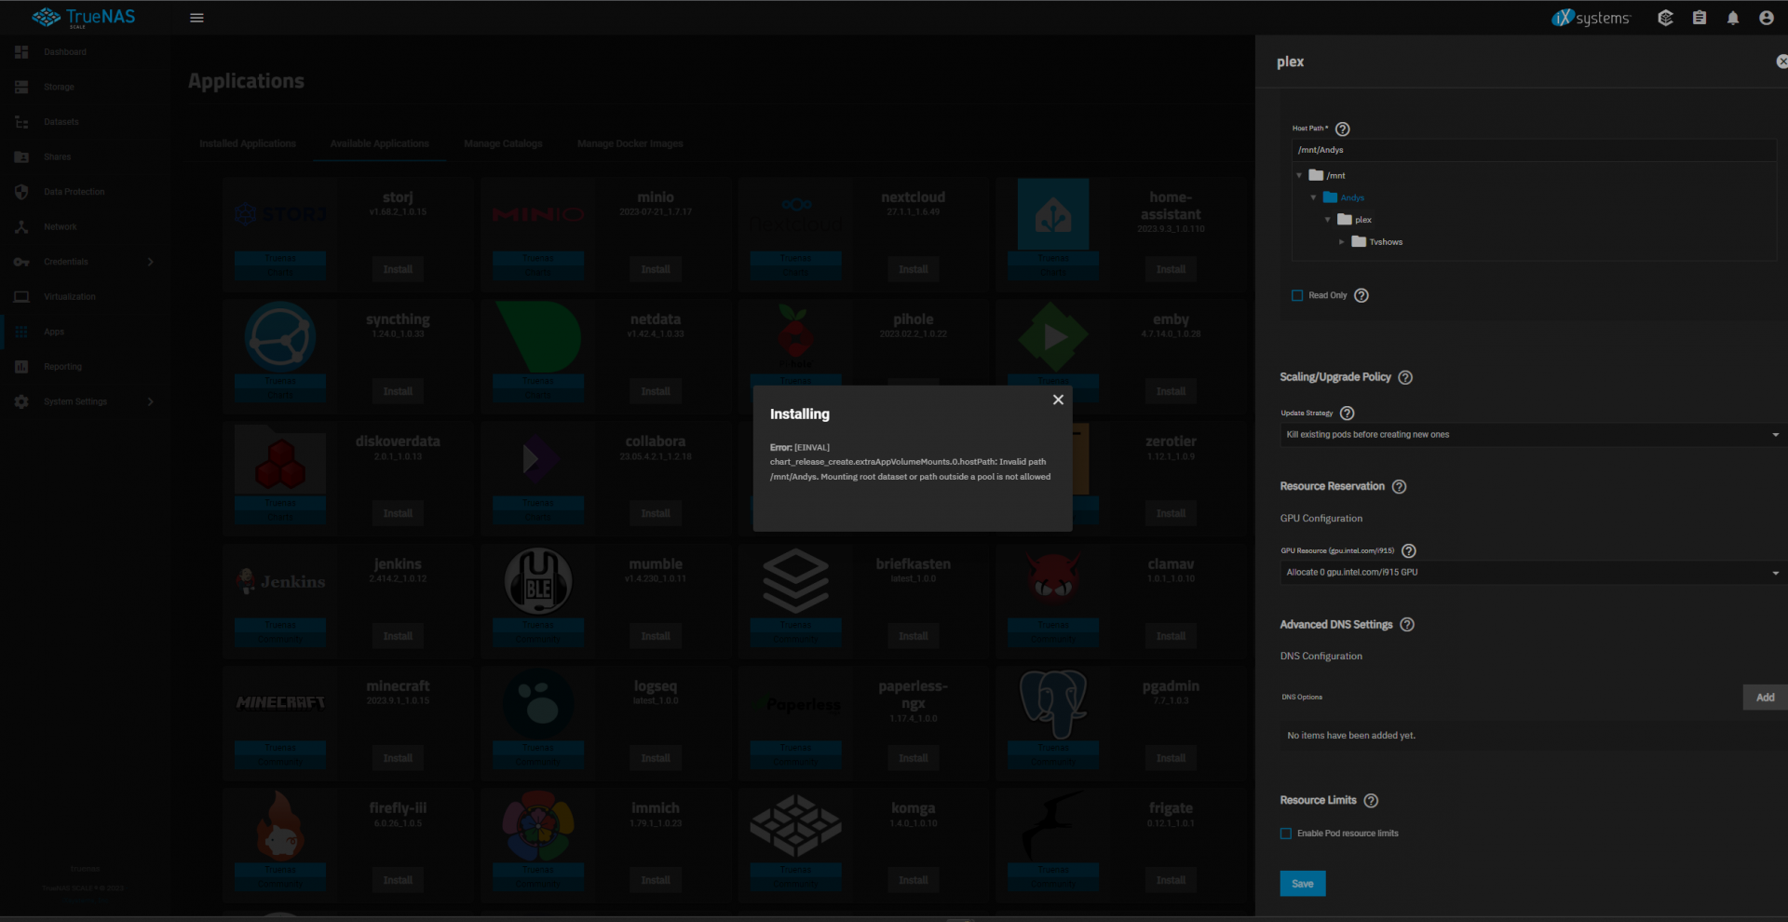Open the jobs clipboard icon
Screen dimensions: 1788x922
[x=1699, y=18]
